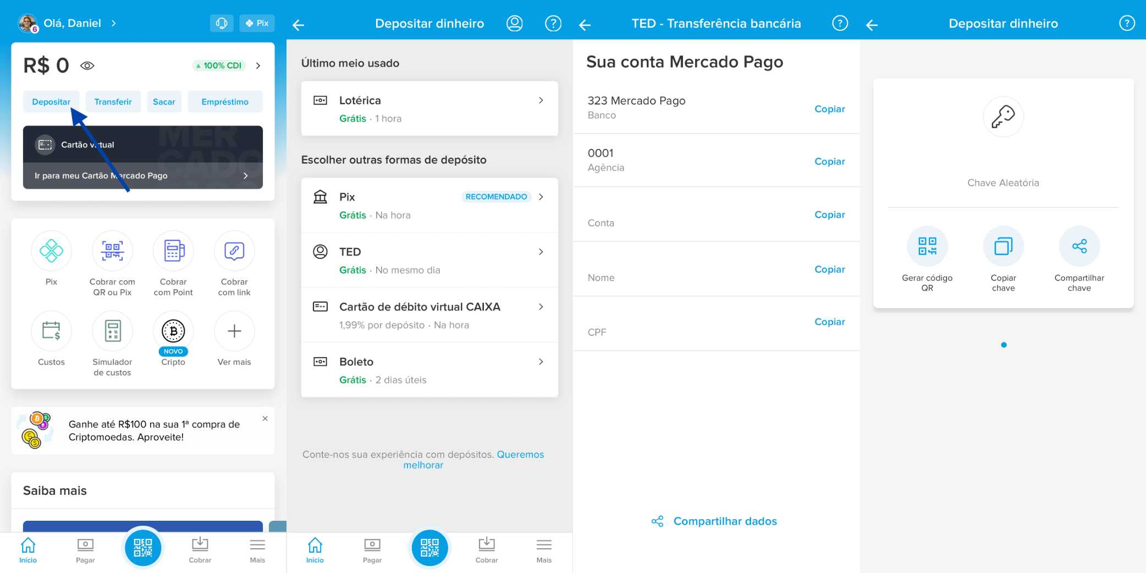The height and width of the screenshot is (573, 1146).
Task: Go to Cobrar tab on deposit screen
Action: point(487,550)
